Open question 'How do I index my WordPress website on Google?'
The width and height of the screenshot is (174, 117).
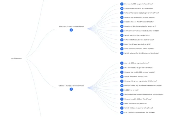coord(143,86)
